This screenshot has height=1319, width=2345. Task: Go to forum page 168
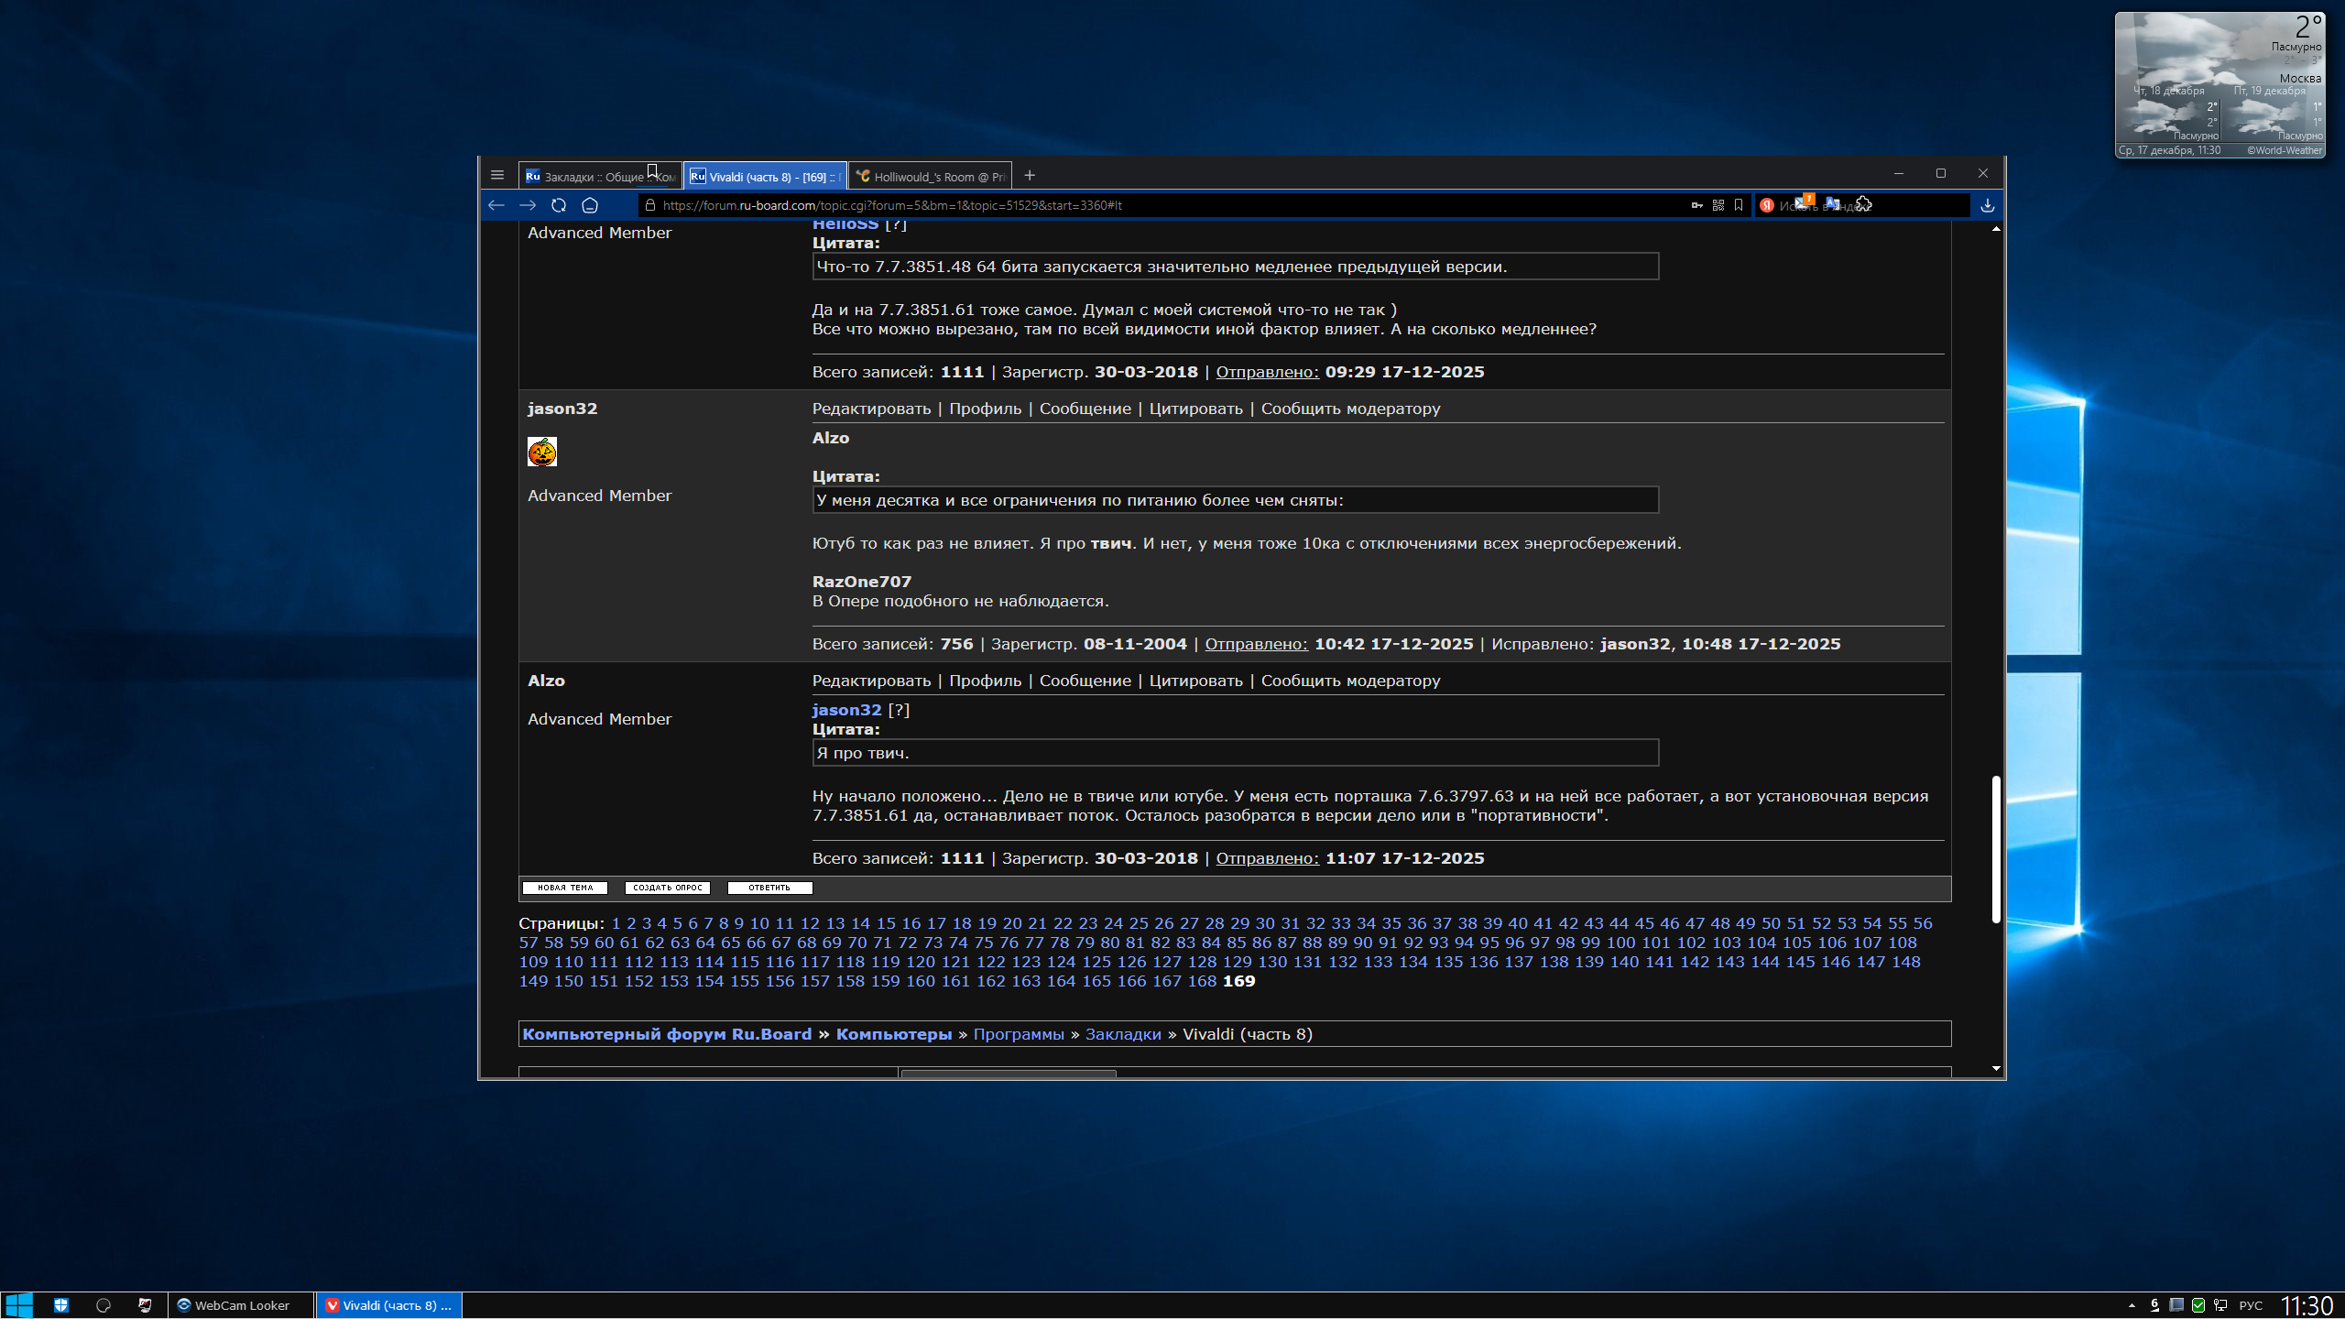point(1202,981)
